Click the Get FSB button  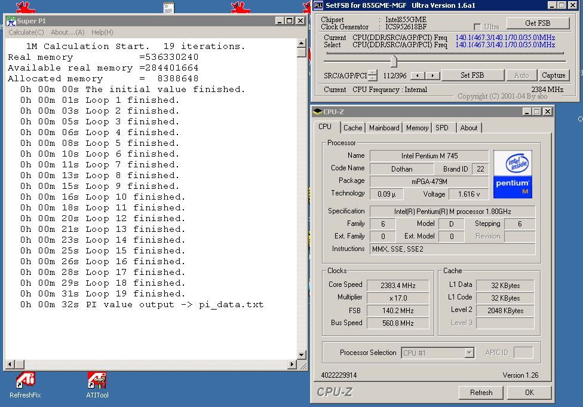pos(538,23)
